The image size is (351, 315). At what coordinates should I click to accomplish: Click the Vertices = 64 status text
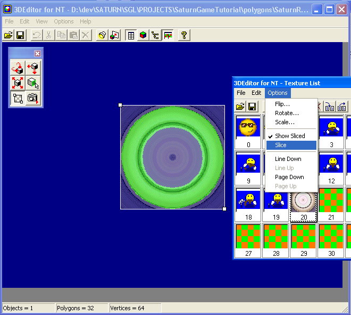pos(127,308)
